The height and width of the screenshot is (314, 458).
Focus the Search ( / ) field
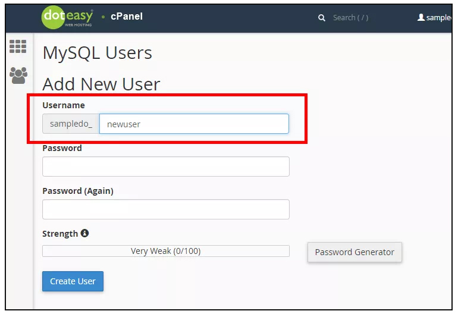(350, 18)
